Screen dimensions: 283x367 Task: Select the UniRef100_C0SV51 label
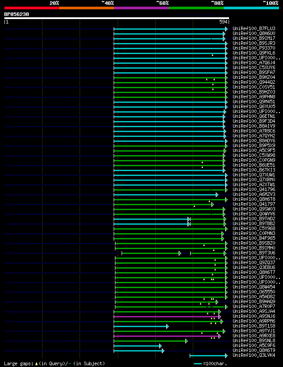coord(254,87)
